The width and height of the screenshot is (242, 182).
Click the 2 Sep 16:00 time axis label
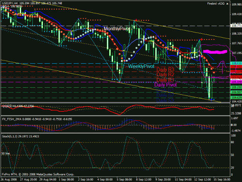click(86, 180)
